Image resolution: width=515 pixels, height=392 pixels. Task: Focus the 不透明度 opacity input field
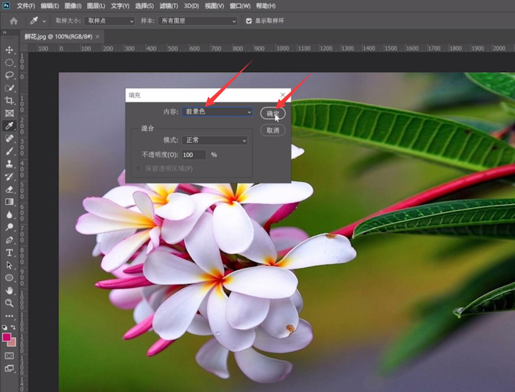click(194, 155)
